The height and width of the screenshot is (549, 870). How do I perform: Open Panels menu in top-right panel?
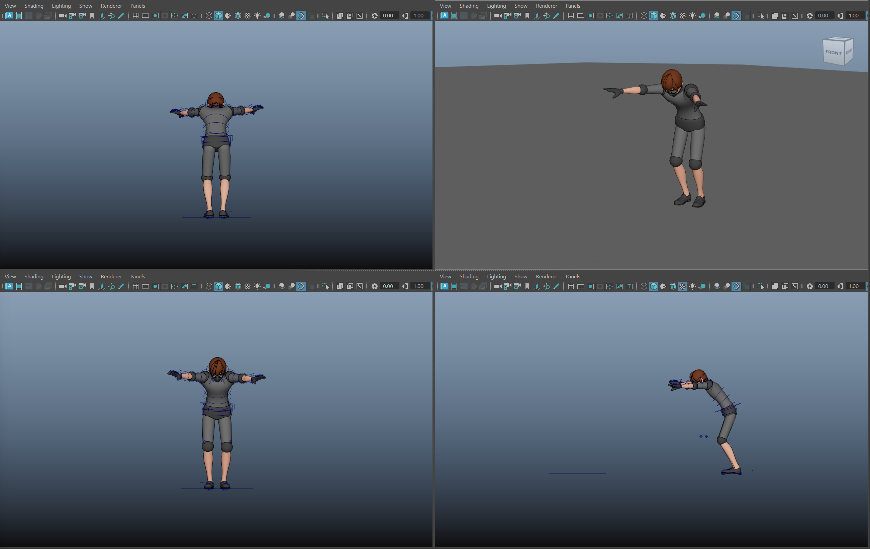coord(573,6)
